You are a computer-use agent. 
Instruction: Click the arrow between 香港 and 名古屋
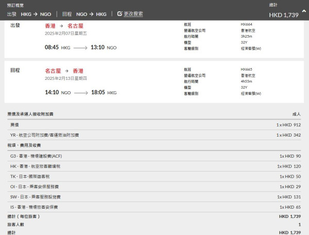tap(62, 25)
